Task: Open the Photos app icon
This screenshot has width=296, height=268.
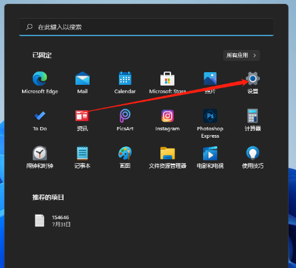Action: [210, 78]
